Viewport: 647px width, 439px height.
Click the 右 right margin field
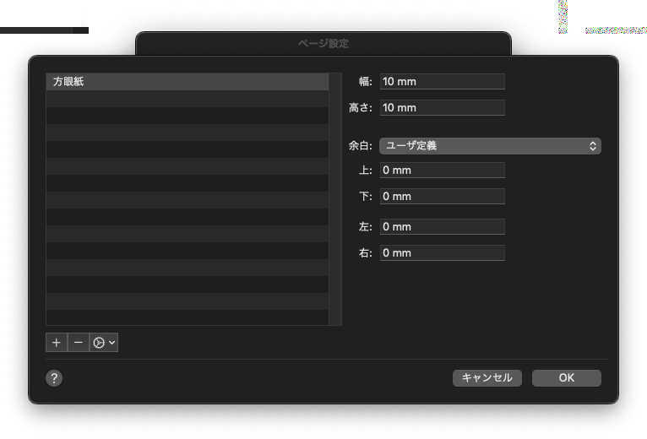click(x=443, y=253)
